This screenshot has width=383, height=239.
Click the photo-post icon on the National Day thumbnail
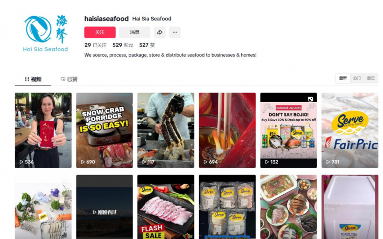310,99
